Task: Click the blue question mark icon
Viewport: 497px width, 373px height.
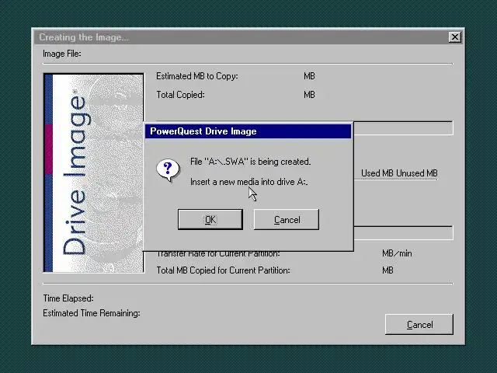Action: click(x=168, y=170)
